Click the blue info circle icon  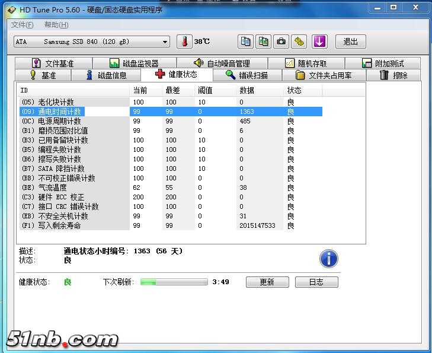pyautogui.click(x=328, y=259)
